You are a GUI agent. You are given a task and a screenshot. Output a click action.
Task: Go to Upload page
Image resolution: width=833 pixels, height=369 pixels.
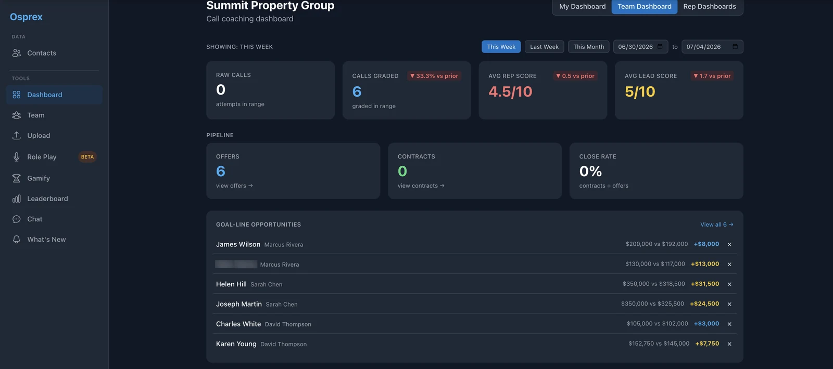tap(54, 136)
